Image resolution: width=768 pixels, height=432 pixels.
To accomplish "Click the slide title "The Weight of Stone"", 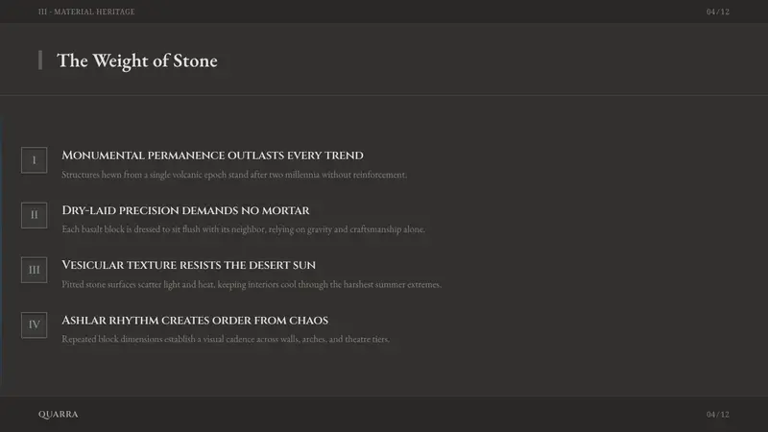I will coord(137,60).
